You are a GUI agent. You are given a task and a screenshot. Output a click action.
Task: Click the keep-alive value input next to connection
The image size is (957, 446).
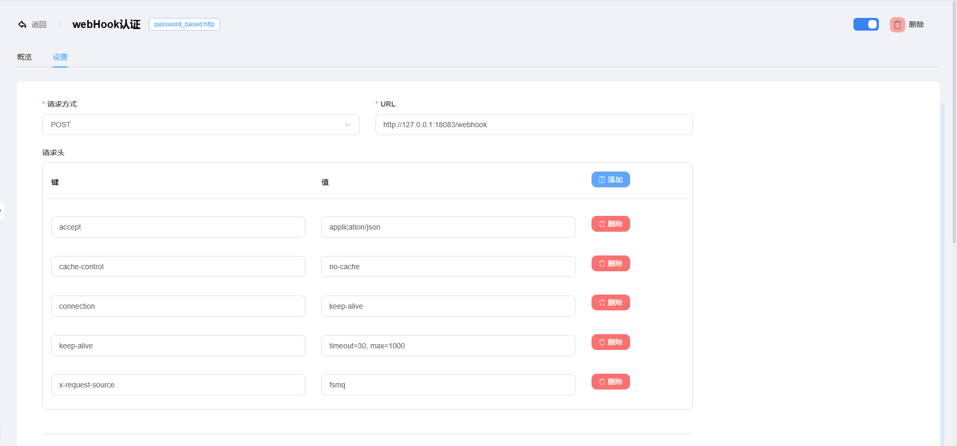pyautogui.click(x=448, y=306)
